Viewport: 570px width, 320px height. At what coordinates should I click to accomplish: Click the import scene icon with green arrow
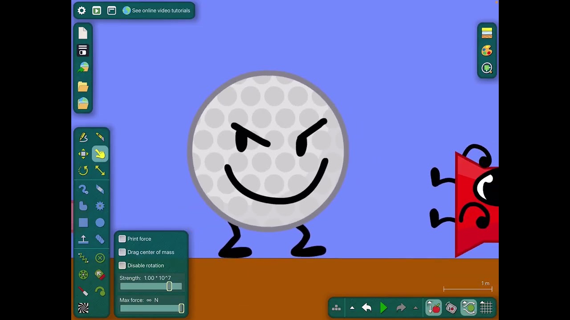(x=83, y=68)
